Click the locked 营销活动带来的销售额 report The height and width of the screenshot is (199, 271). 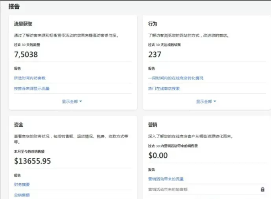(168, 190)
